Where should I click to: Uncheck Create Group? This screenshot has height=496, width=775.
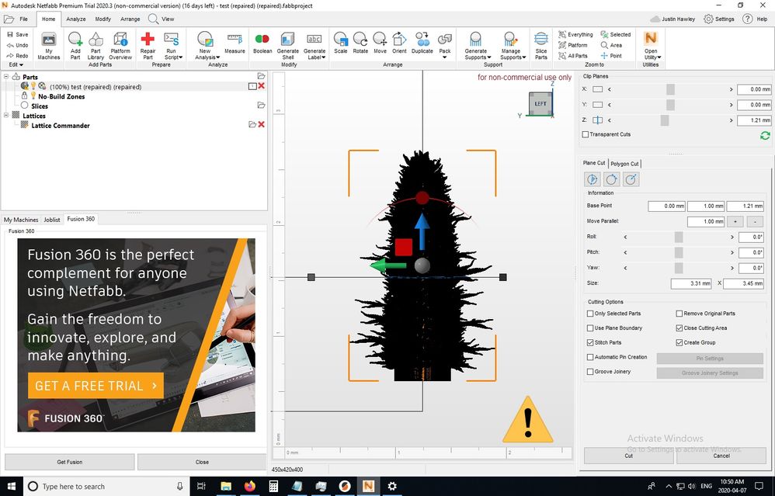coord(679,342)
